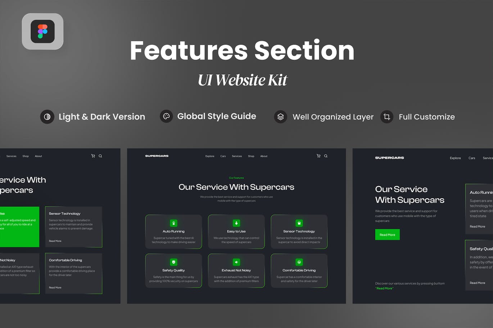
Task: Go to About in the center mockup navigation
Action: point(264,156)
